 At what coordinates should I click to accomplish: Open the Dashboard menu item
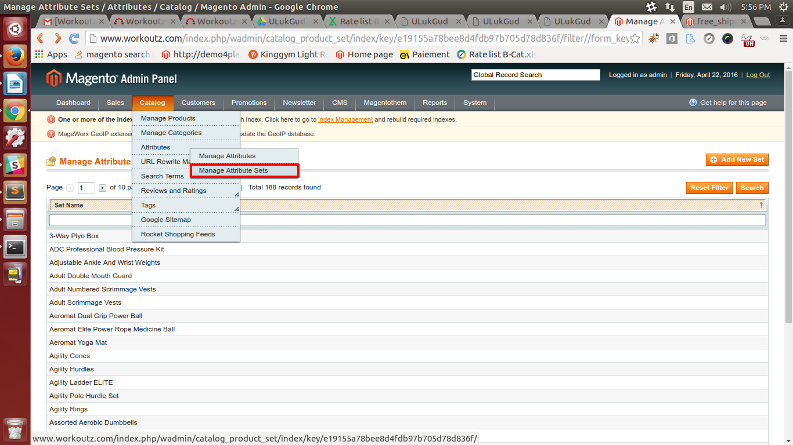73,103
